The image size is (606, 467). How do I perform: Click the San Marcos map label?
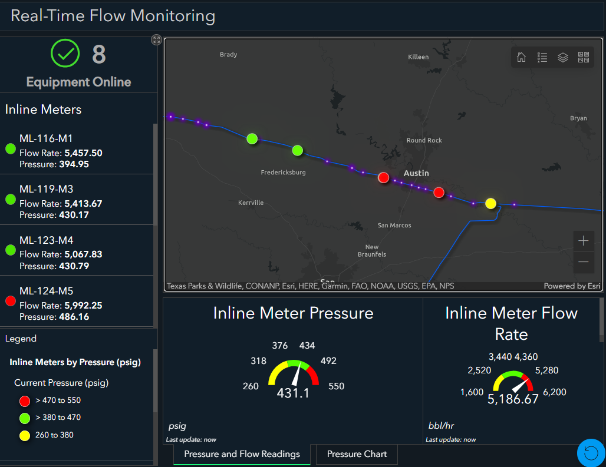[x=394, y=226]
